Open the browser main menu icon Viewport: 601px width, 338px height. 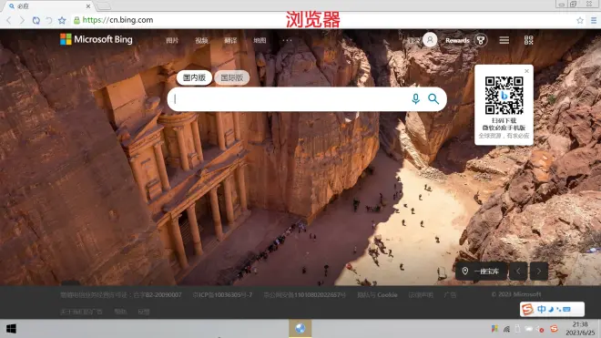(x=594, y=20)
